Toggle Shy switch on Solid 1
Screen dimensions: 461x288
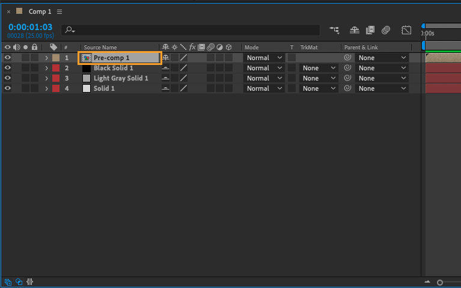click(165, 88)
